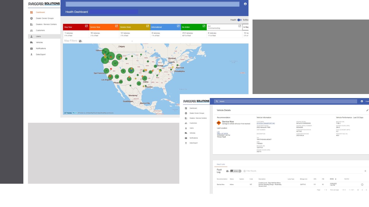Remove the Active filter chip
Viewport: 369px width, 207px height.
tap(240, 171)
